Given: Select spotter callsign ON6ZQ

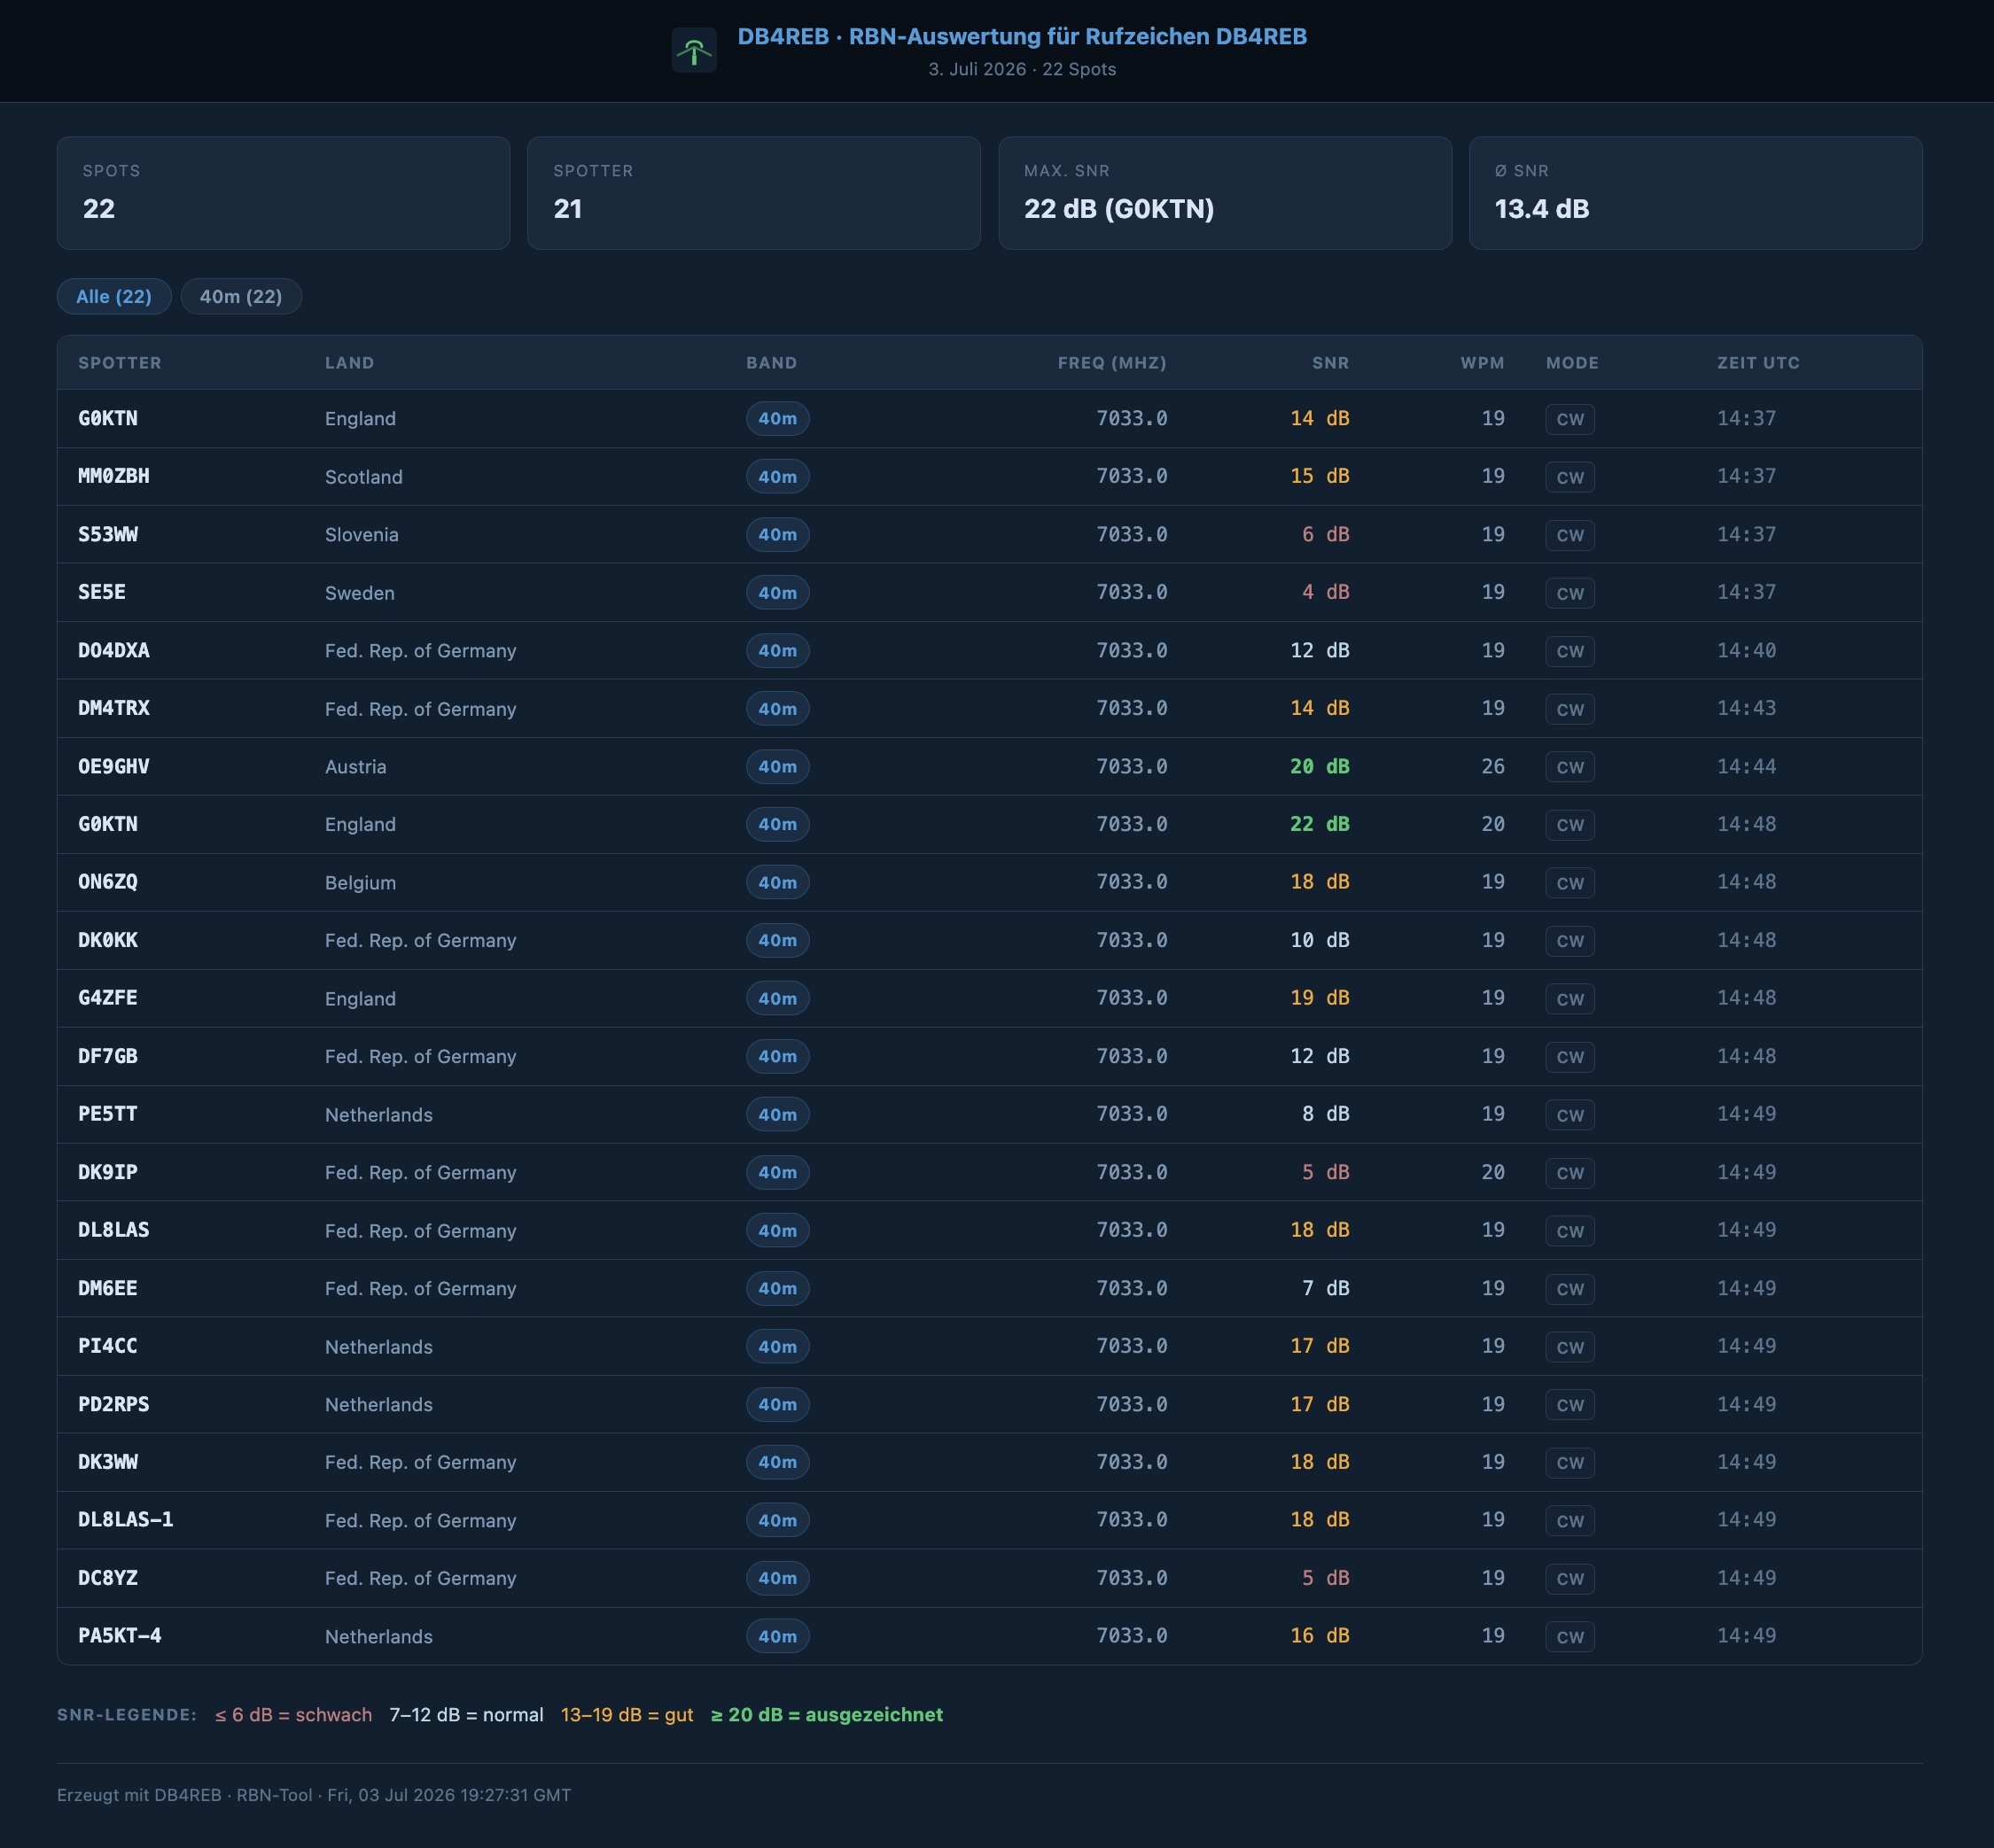Looking at the screenshot, I should point(108,882).
